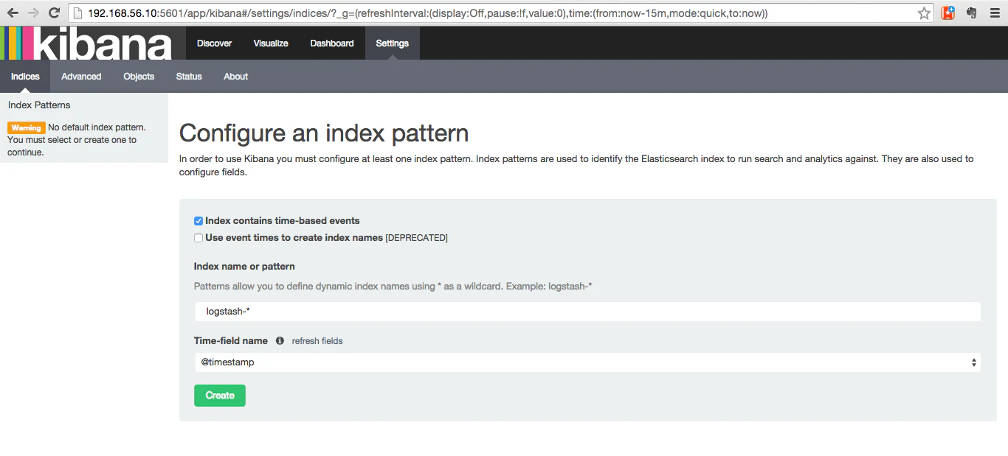Click the orange Warning label

(x=27, y=127)
